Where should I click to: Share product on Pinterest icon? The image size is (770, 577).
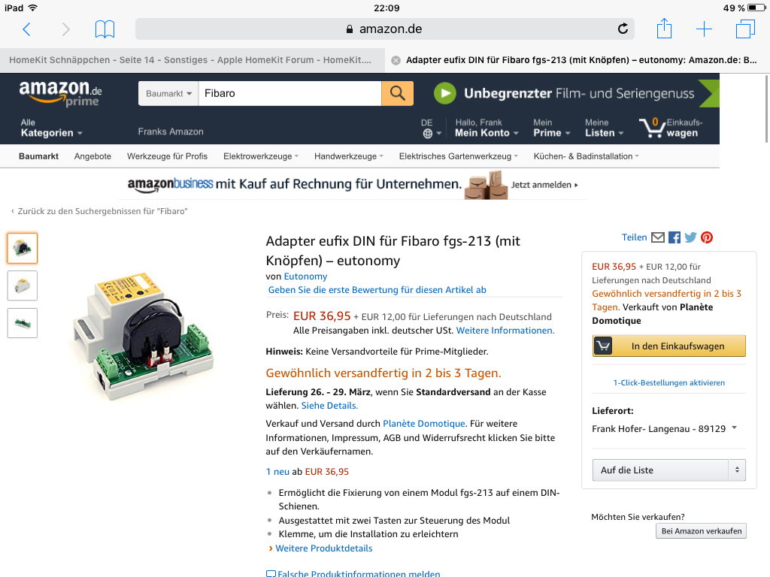click(x=707, y=237)
